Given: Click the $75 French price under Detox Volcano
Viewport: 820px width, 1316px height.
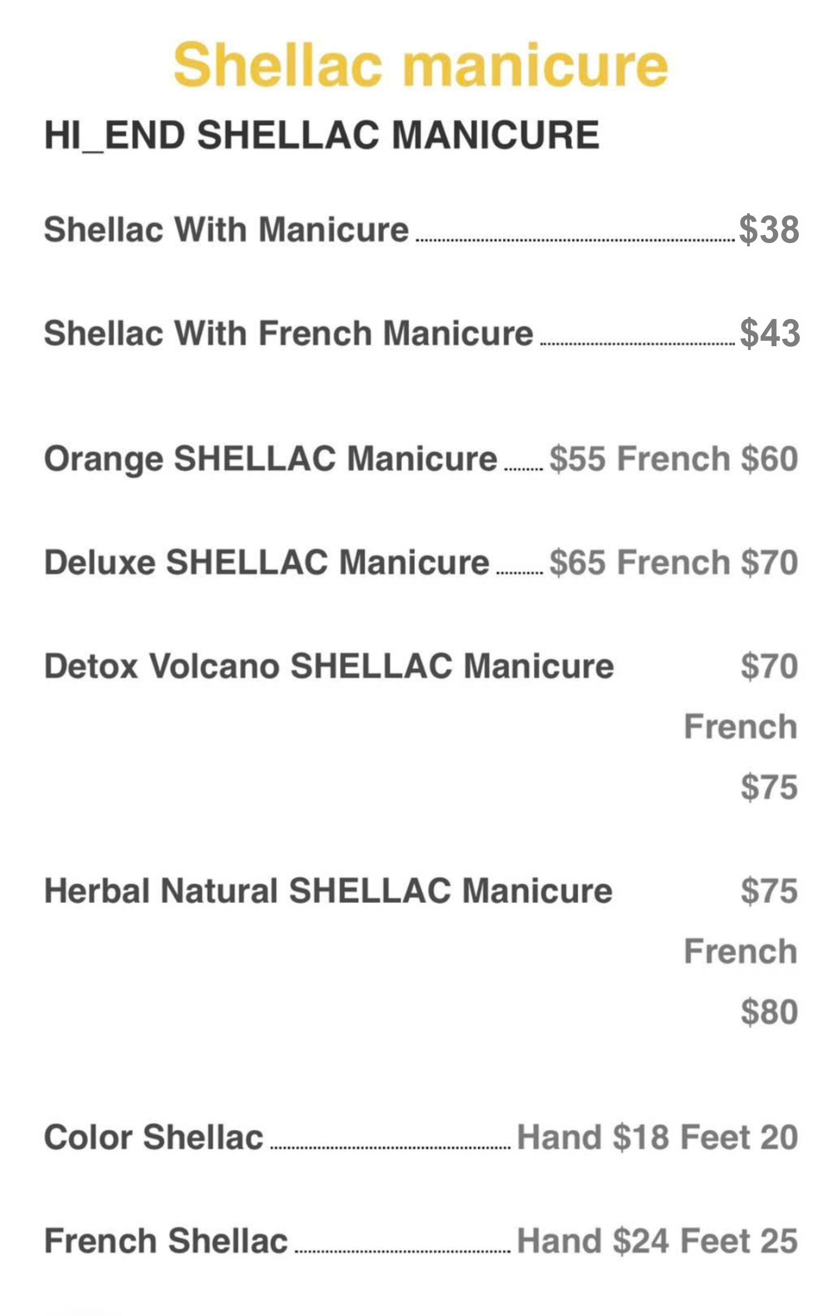Looking at the screenshot, I should (769, 787).
